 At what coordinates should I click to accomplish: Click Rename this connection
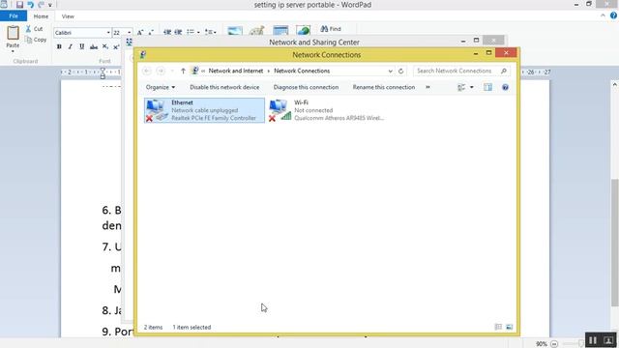(384, 87)
